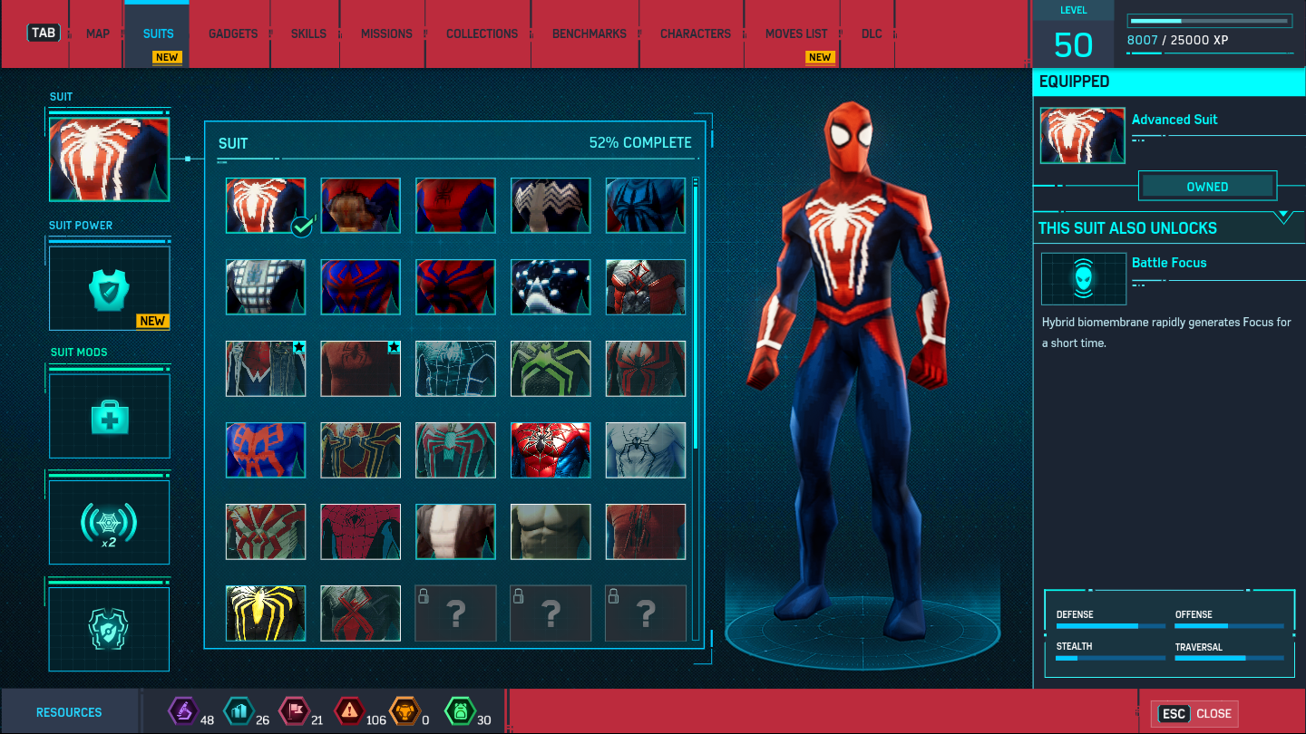The height and width of the screenshot is (734, 1306).
Task: Click the red crime token icon
Action: tap(349, 711)
